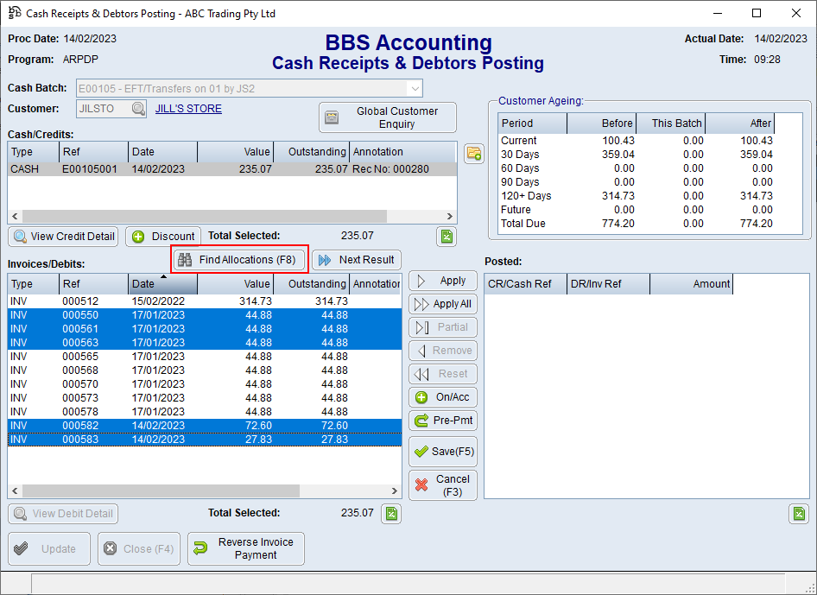Screen dimensions: 817x595
Task: Export Cash/Credits list via spreadsheet icon
Action: [446, 237]
